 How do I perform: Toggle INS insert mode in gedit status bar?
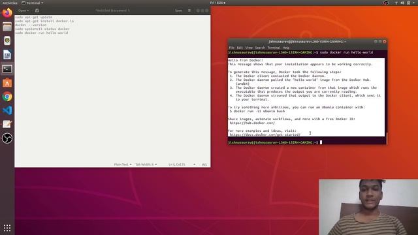tap(204, 164)
